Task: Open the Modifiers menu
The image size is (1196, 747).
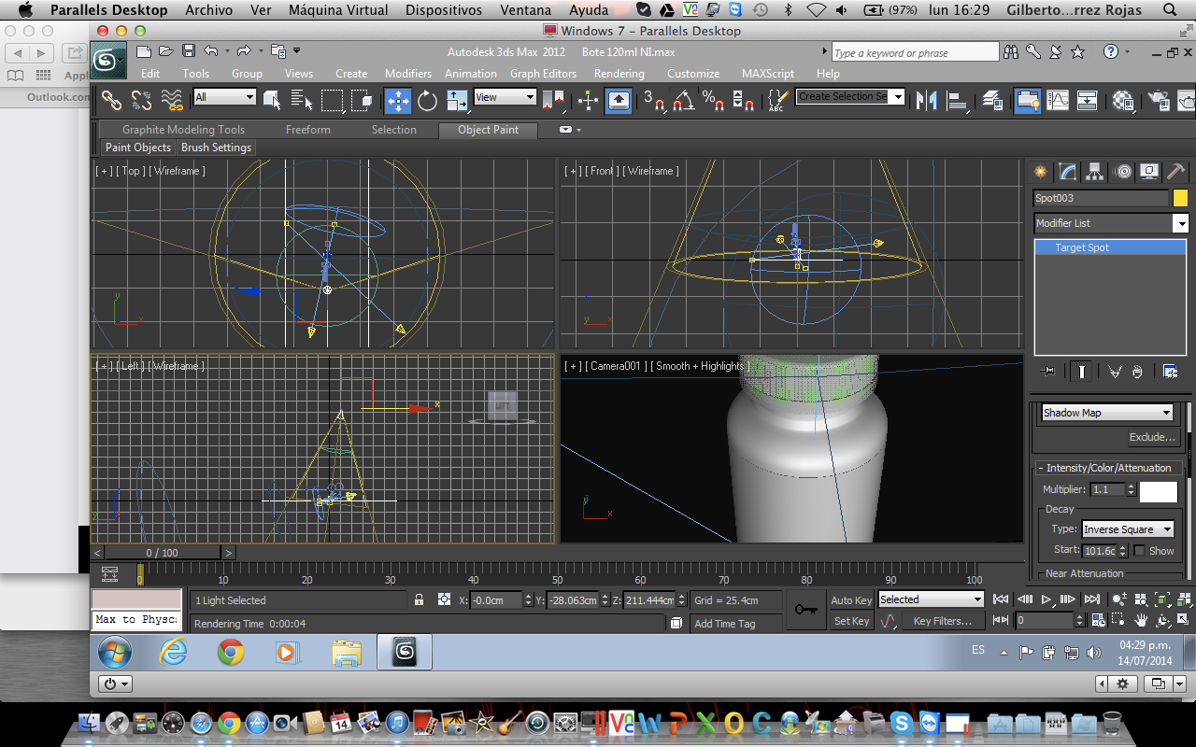Action: coord(408,74)
